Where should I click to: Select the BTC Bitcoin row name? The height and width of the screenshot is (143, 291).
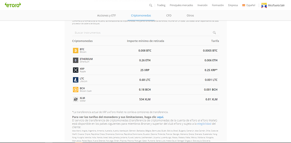click(83, 50)
